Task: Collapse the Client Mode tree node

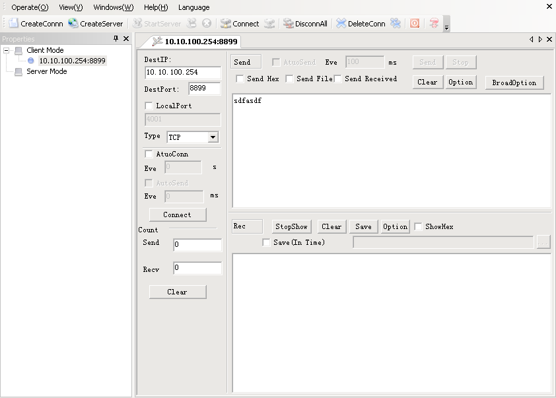Action: (6, 50)
